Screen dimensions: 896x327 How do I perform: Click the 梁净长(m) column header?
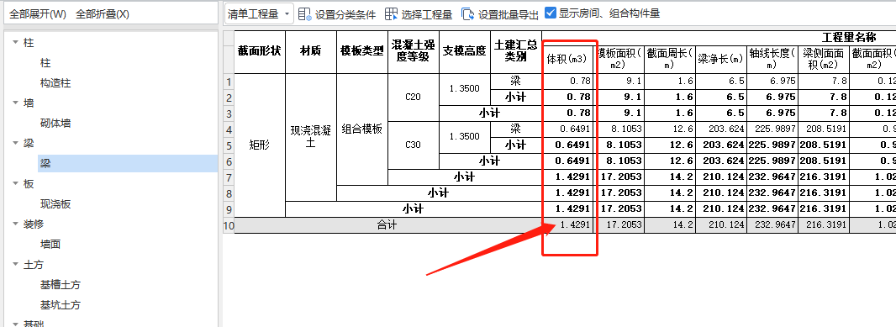721,59
